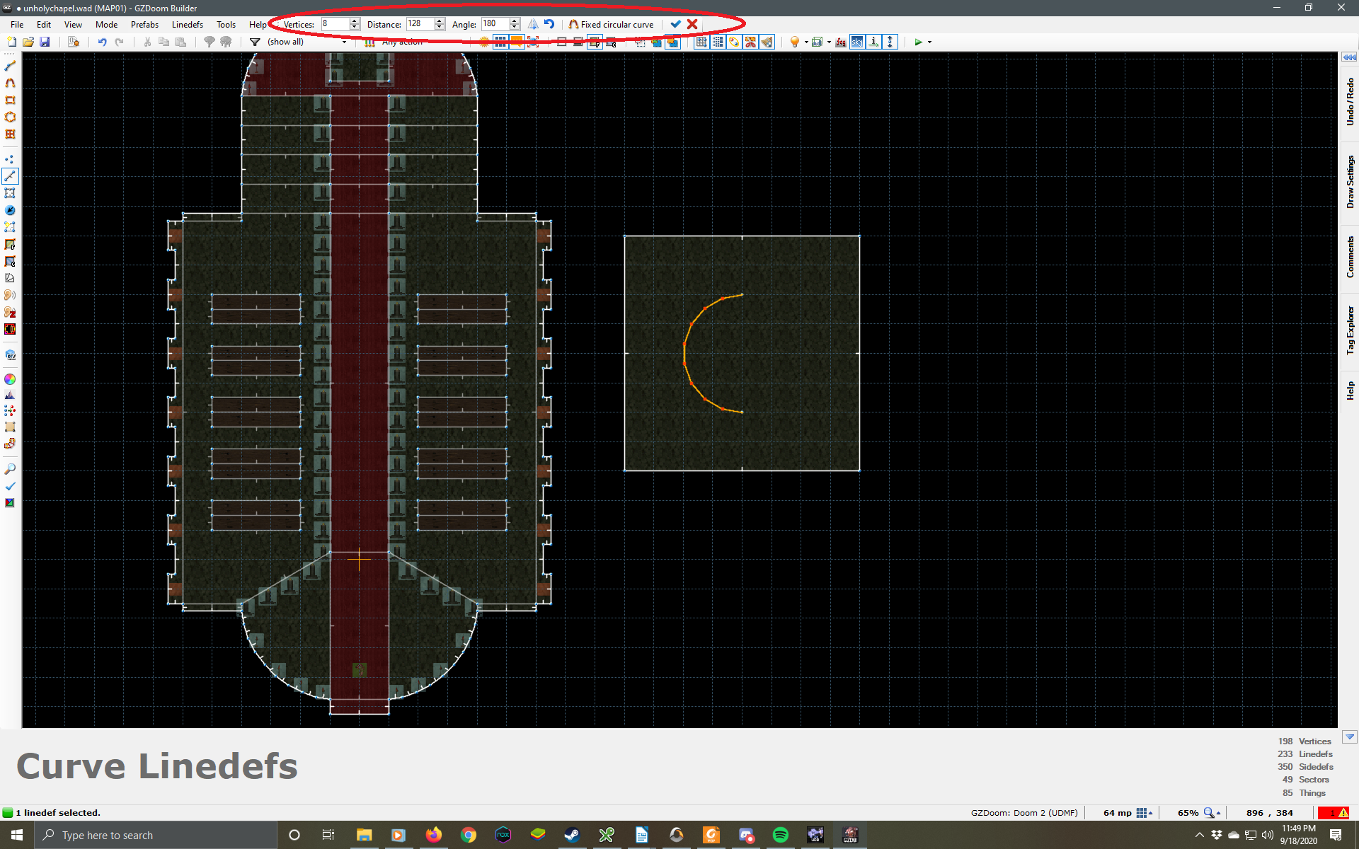Open the grid size dropdown in status bar
1359x849 pixels.
point(1145,813)
